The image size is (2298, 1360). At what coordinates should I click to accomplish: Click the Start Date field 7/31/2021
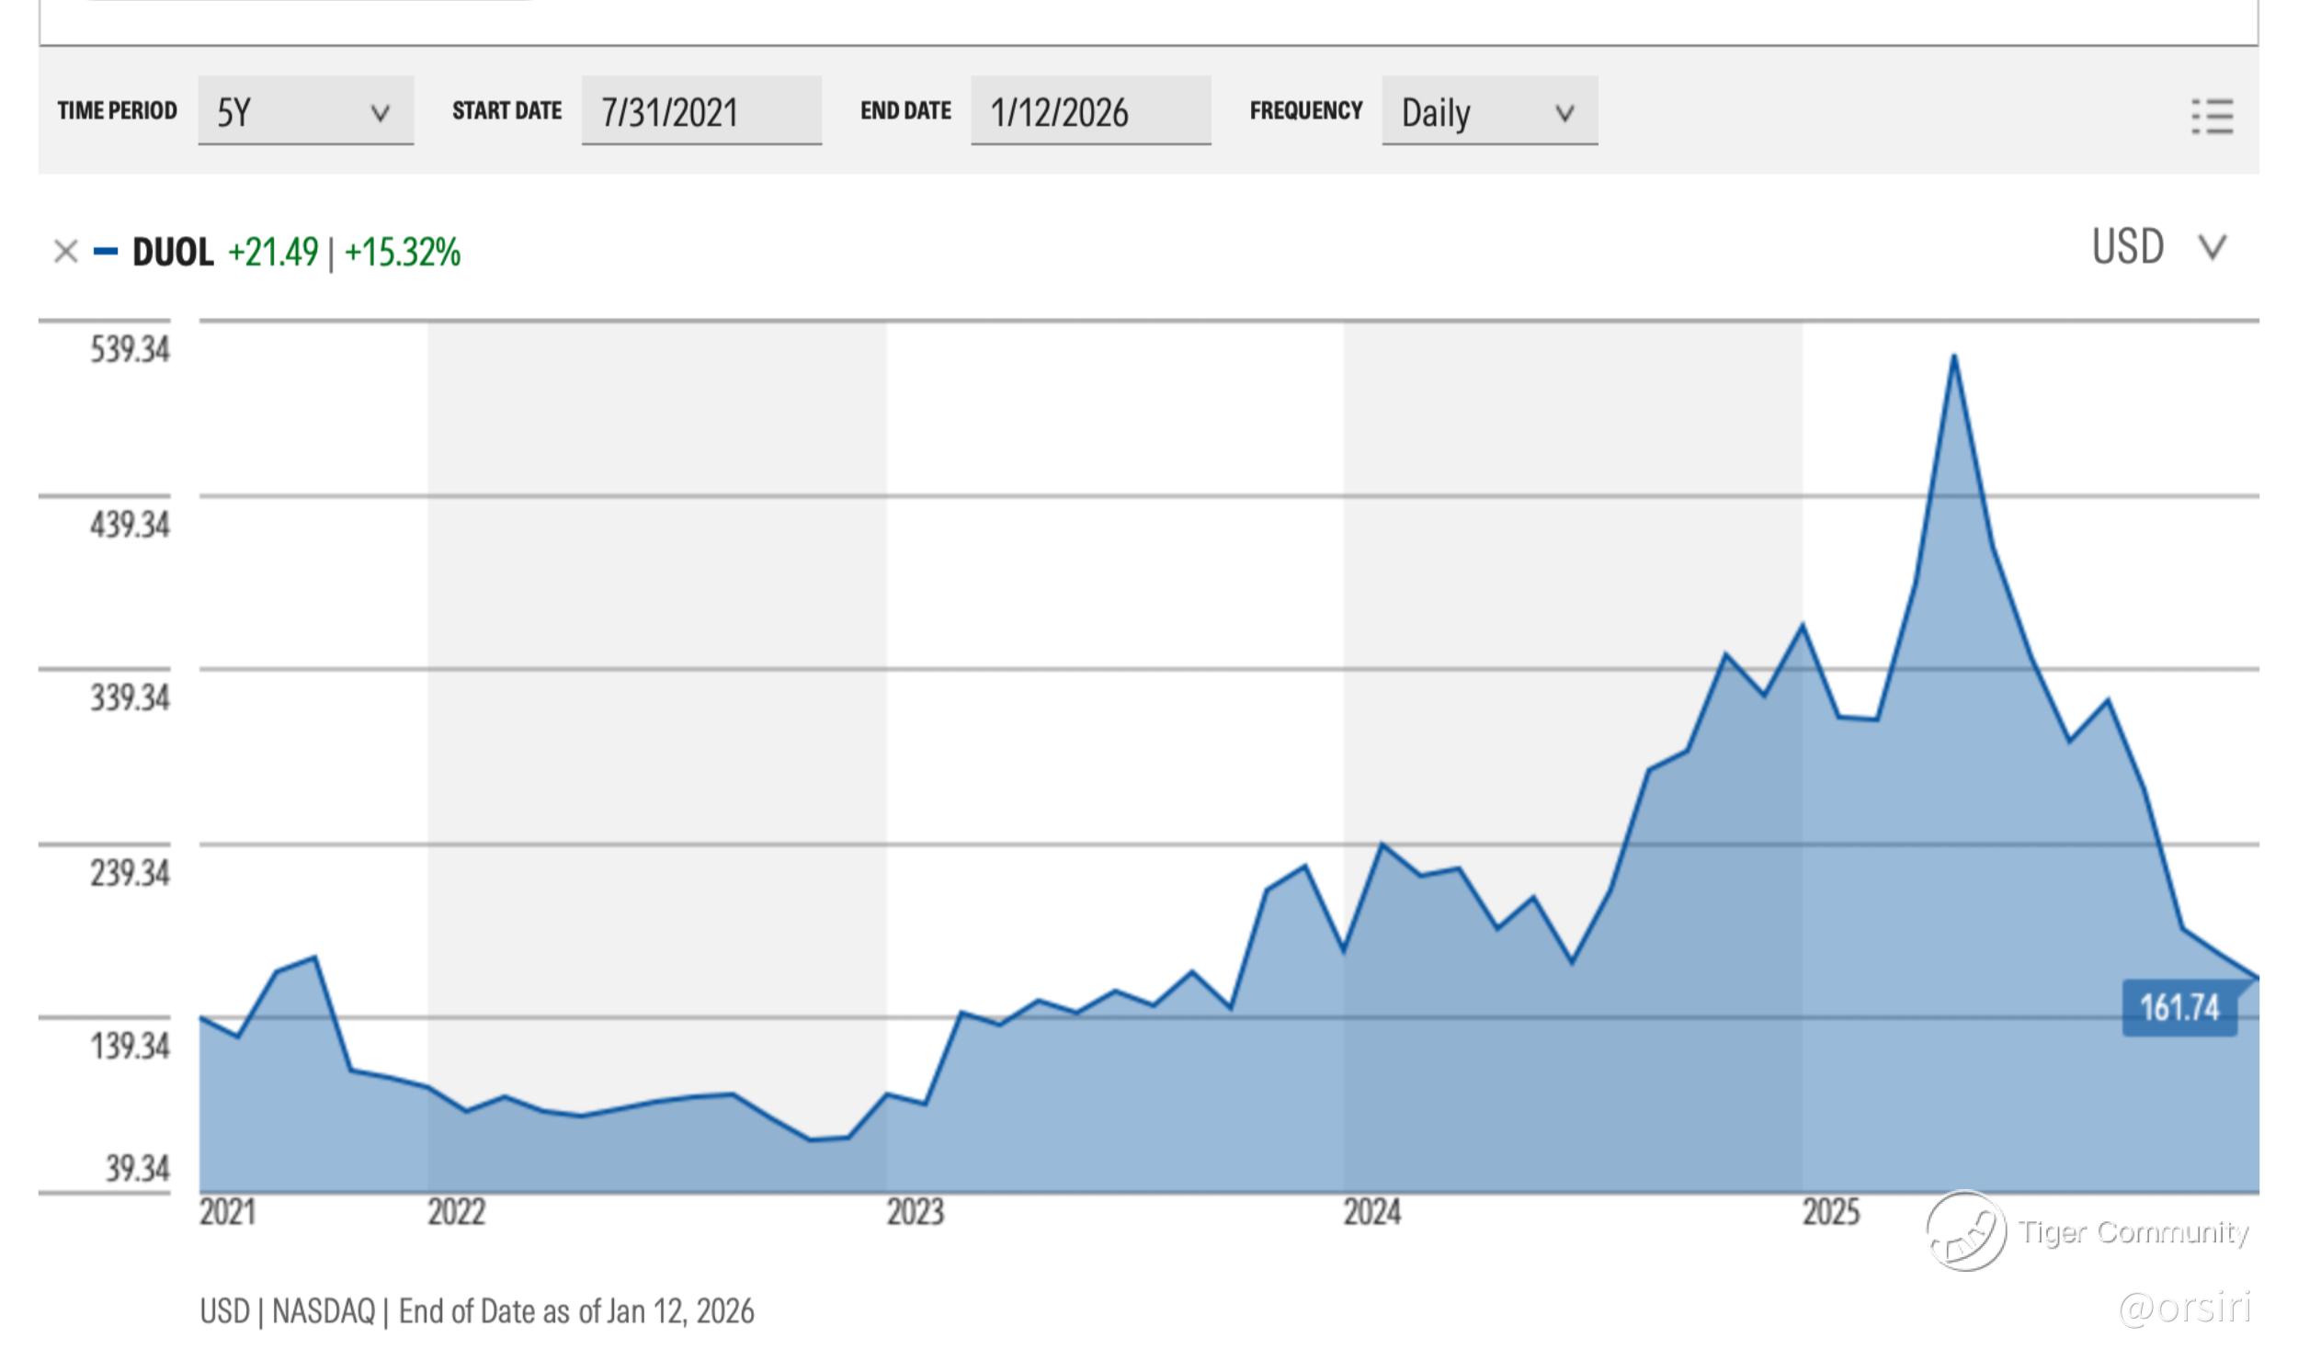(701, 111)
